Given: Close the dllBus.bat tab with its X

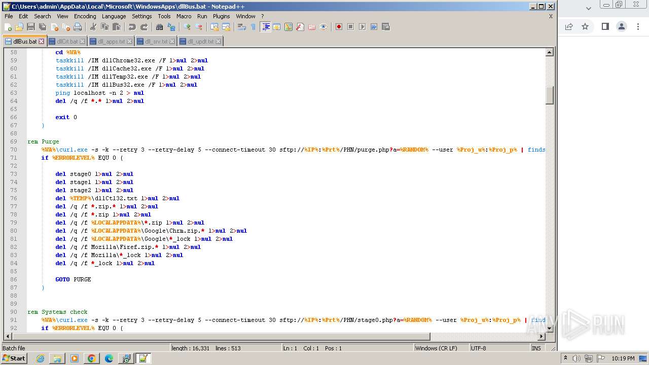Looking at the screenshot, I should (42, 42).
